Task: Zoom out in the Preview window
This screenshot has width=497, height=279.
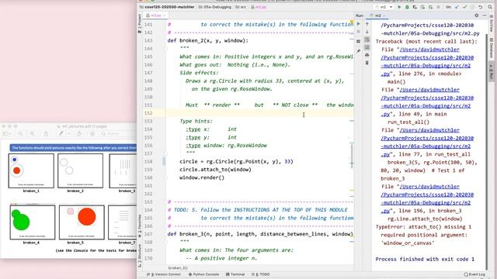Action: pyautogui.click(x=21, y=134)
